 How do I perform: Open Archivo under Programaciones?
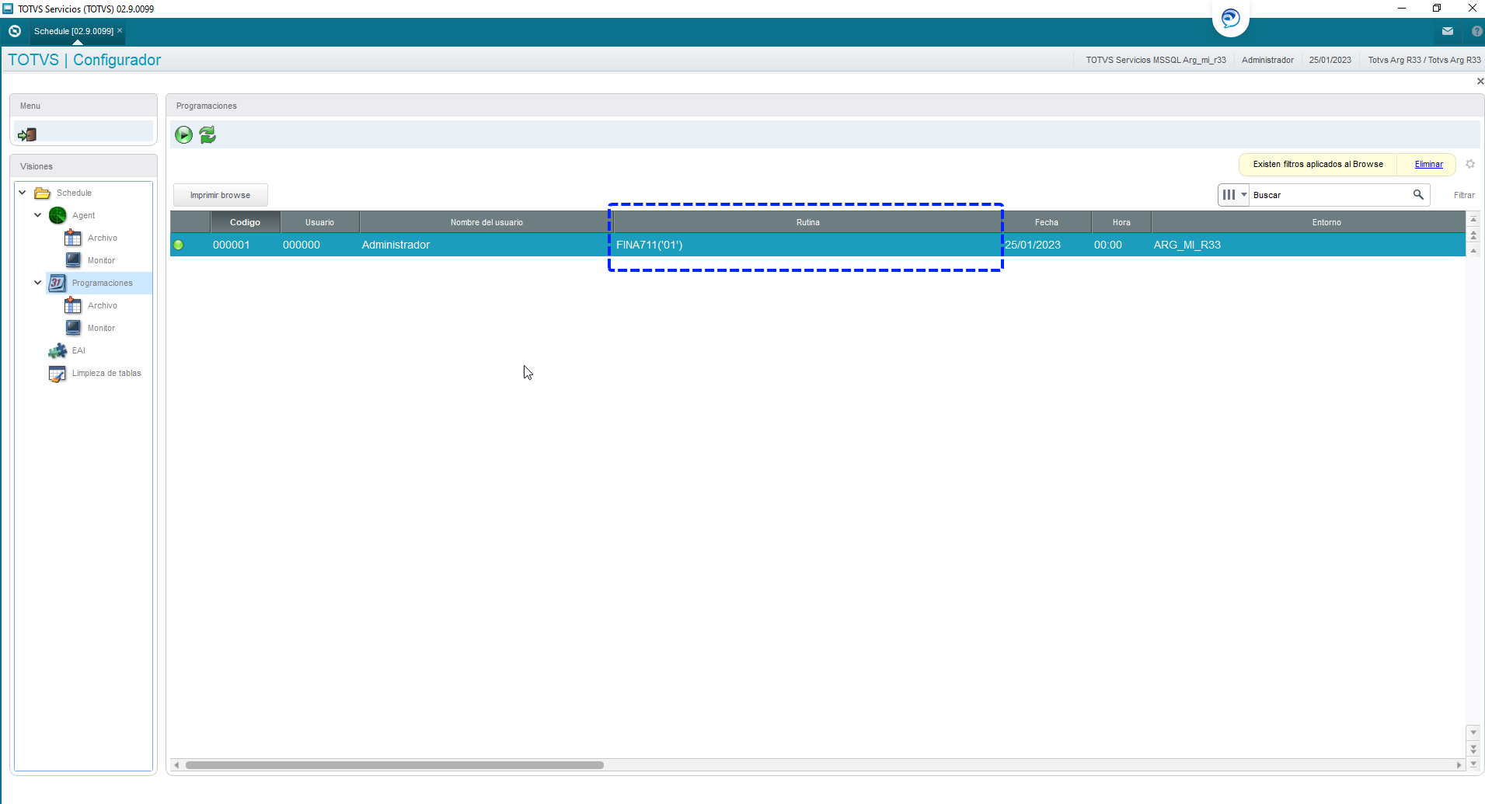click(x=102, y=305)
